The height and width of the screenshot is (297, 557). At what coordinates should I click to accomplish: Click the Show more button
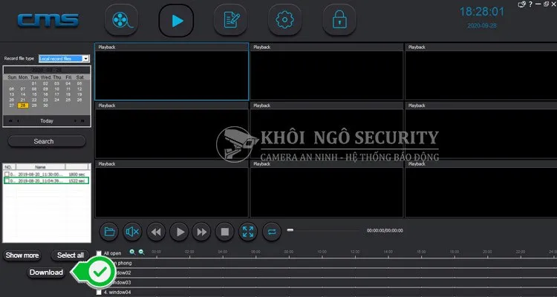22,255
